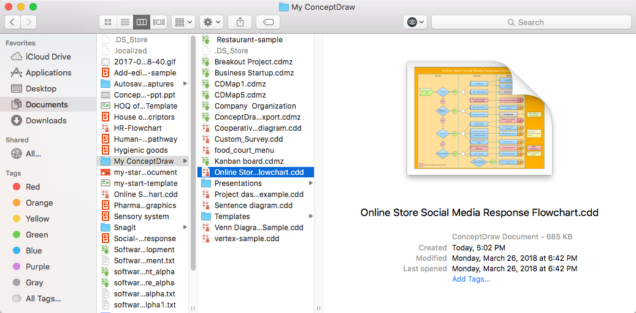Select Online Stor...lowchart.cdd highlighted file

pos(256,172)
